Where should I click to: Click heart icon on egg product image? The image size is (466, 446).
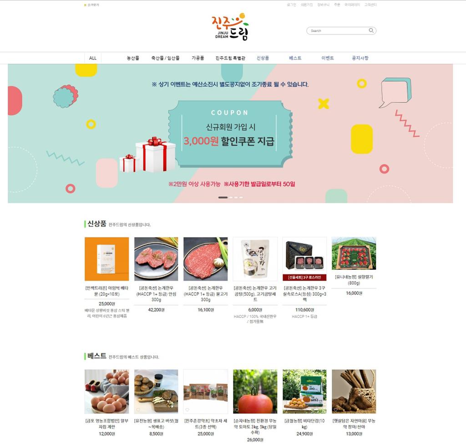coord(89,410)
